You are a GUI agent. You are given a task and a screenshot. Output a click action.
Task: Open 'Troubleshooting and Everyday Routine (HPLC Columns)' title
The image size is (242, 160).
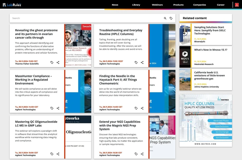[121, 32]
